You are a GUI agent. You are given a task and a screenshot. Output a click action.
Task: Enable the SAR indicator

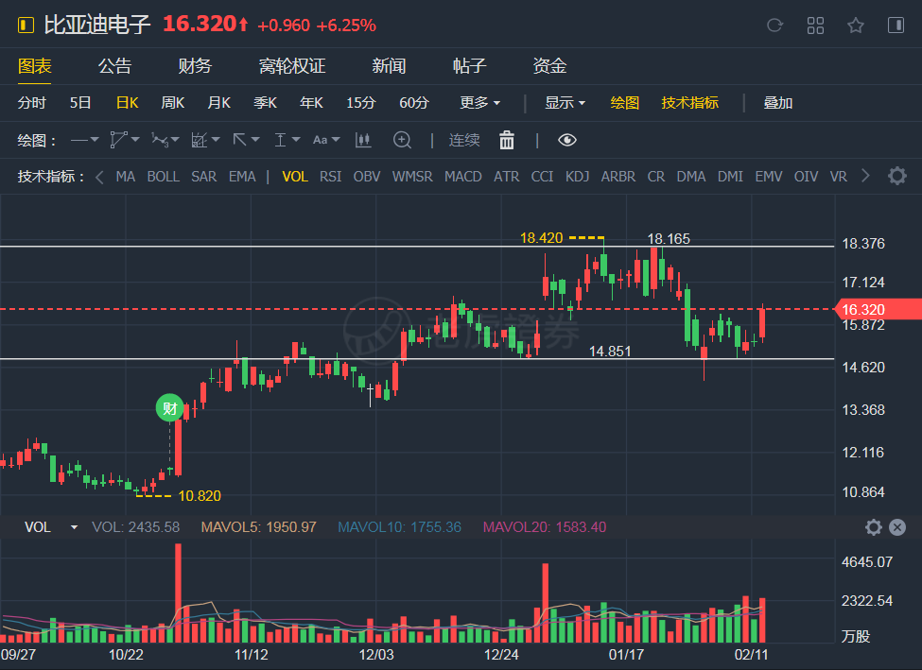tap(203, 177)
